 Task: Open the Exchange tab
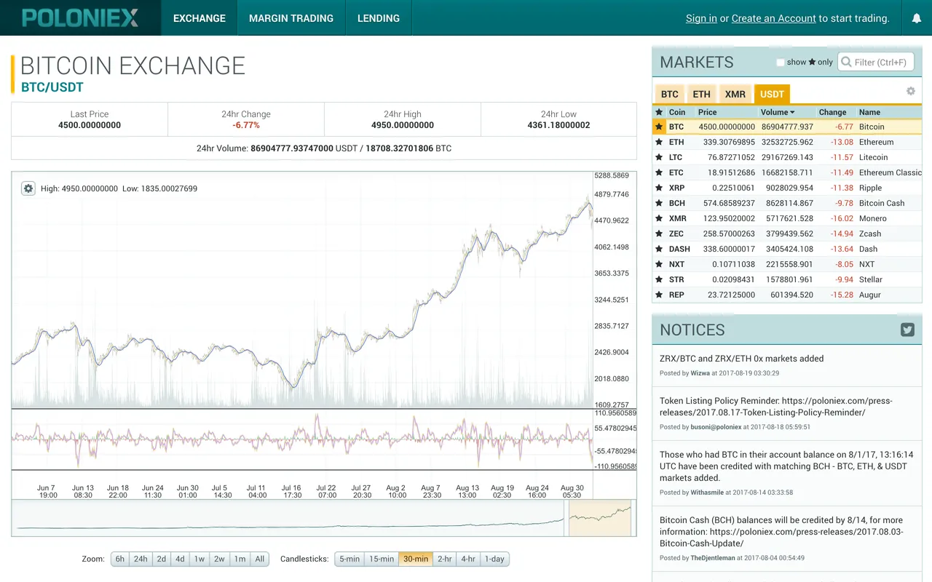(x=200, y=18)
